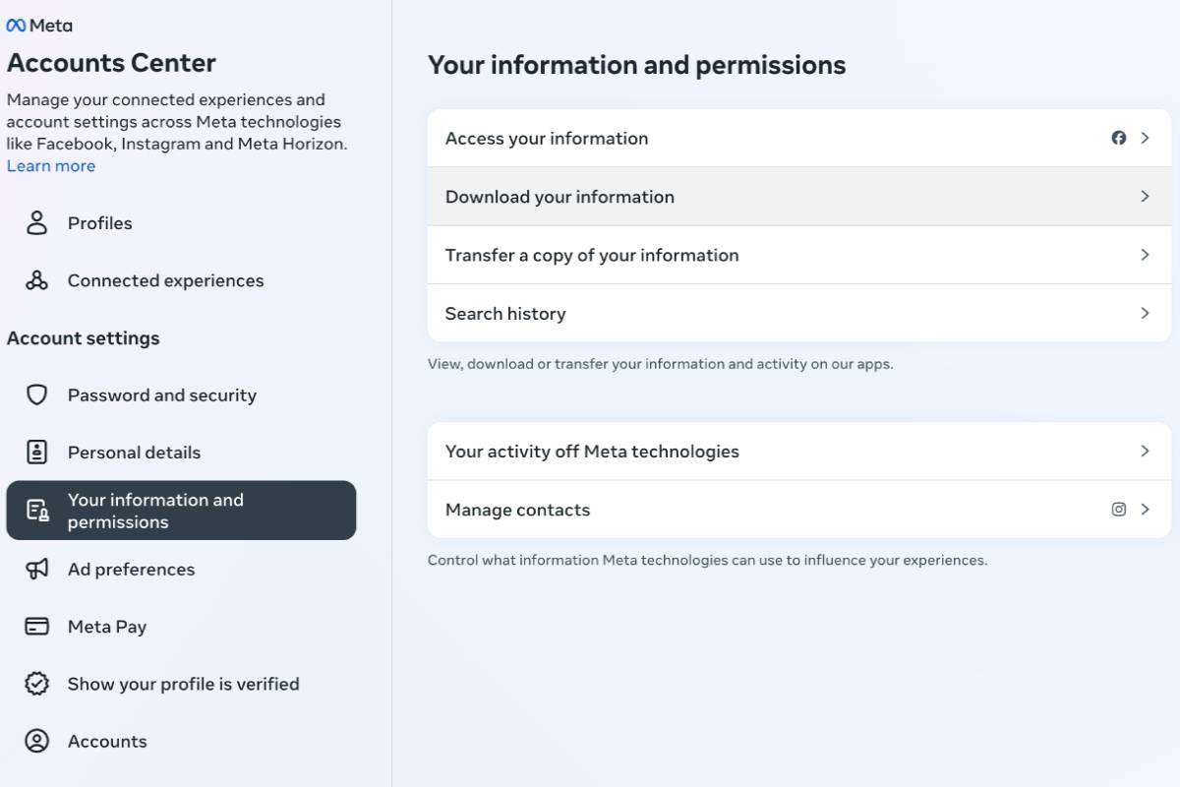The image size is (1180, 787).
Task: Click the Accounts circle person icon
Action: pos(37,742)
